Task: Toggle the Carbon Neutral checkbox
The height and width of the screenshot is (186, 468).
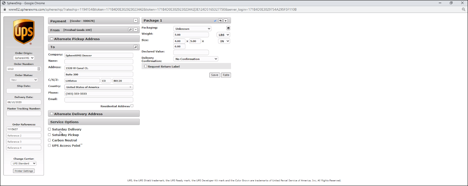Action: tap(49, 140)
